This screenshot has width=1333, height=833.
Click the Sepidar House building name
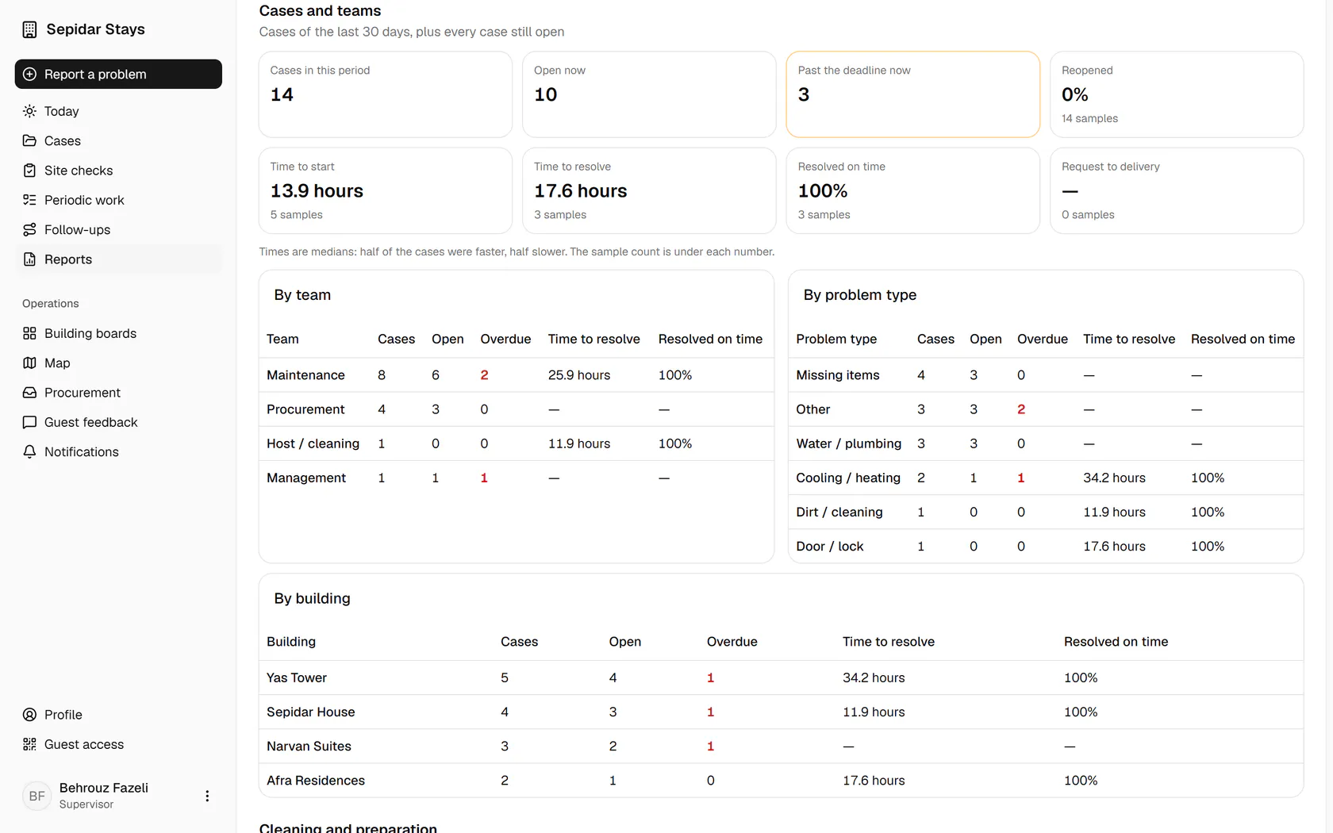(311, 712)
